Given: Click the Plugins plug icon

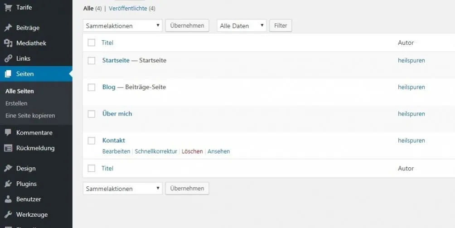Looking at the screenshot, I should (8, 184).
